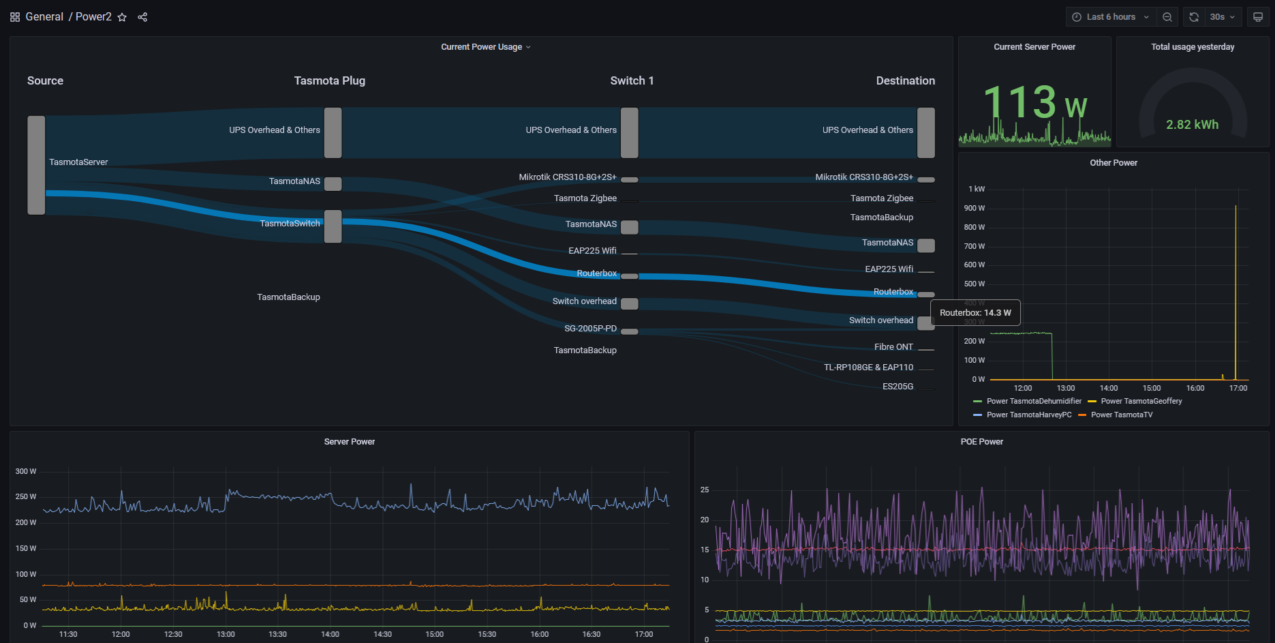Open the Server Power panel title menu
Viewport: 1275px width, 643px height.
click(350, 442)
